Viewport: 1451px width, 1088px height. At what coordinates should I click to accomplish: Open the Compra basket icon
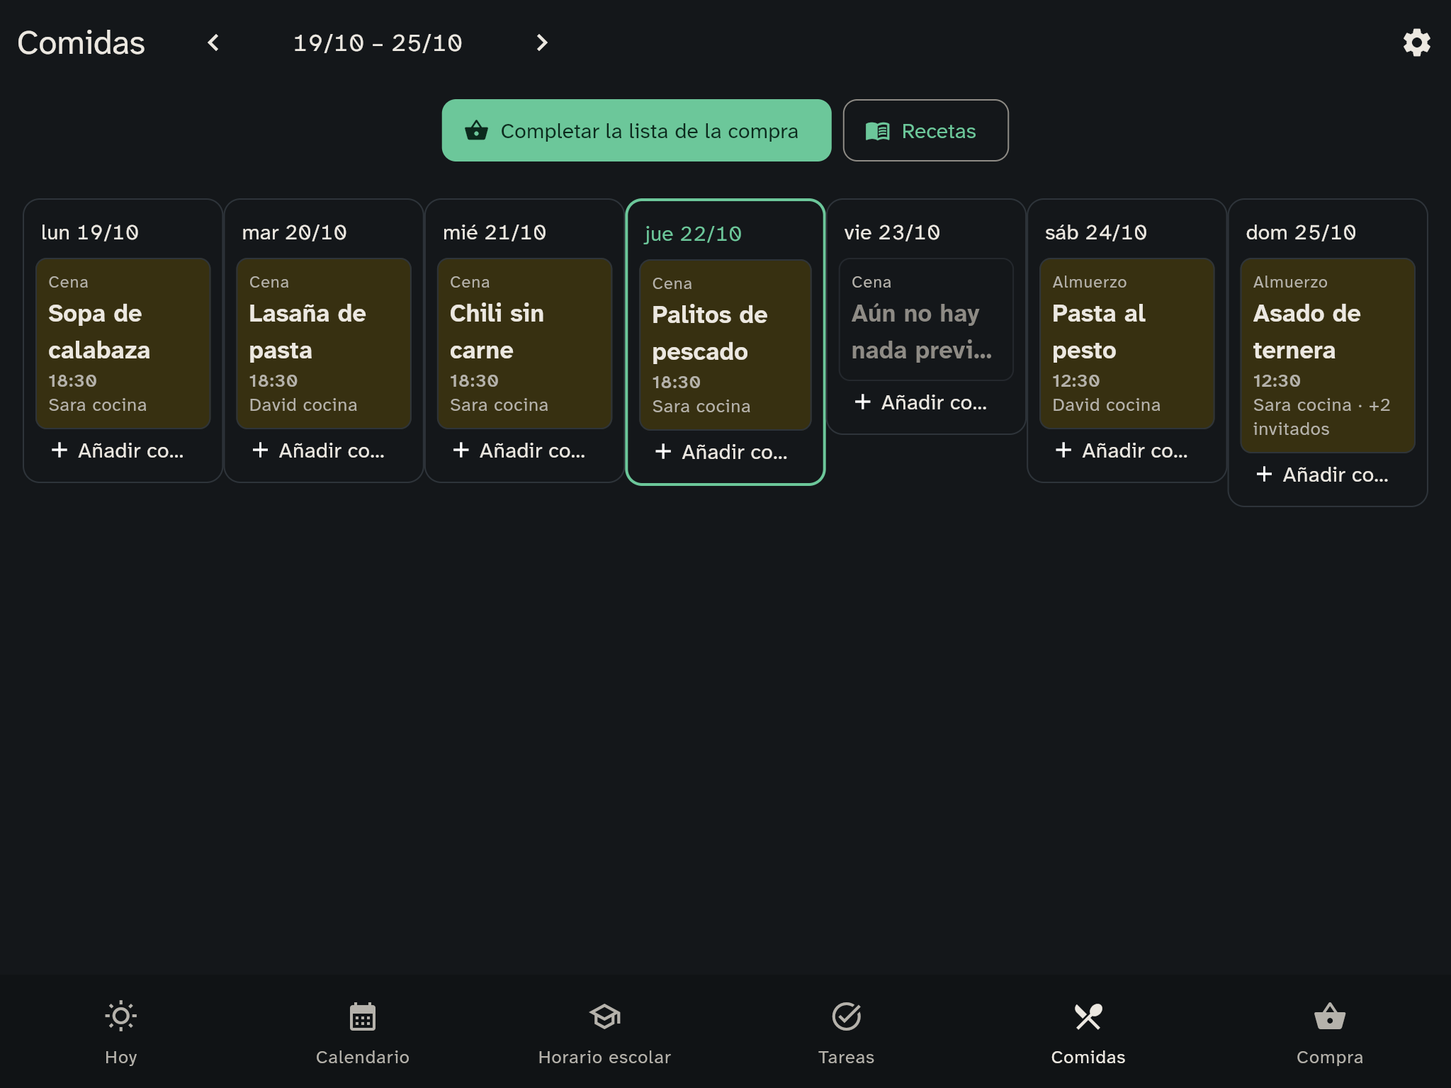point(1330,1016)
